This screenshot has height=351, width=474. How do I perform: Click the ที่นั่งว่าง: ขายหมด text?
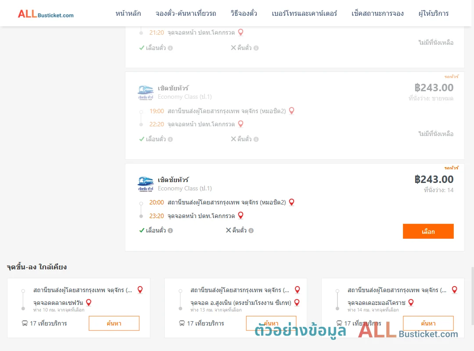click(431, 98)
